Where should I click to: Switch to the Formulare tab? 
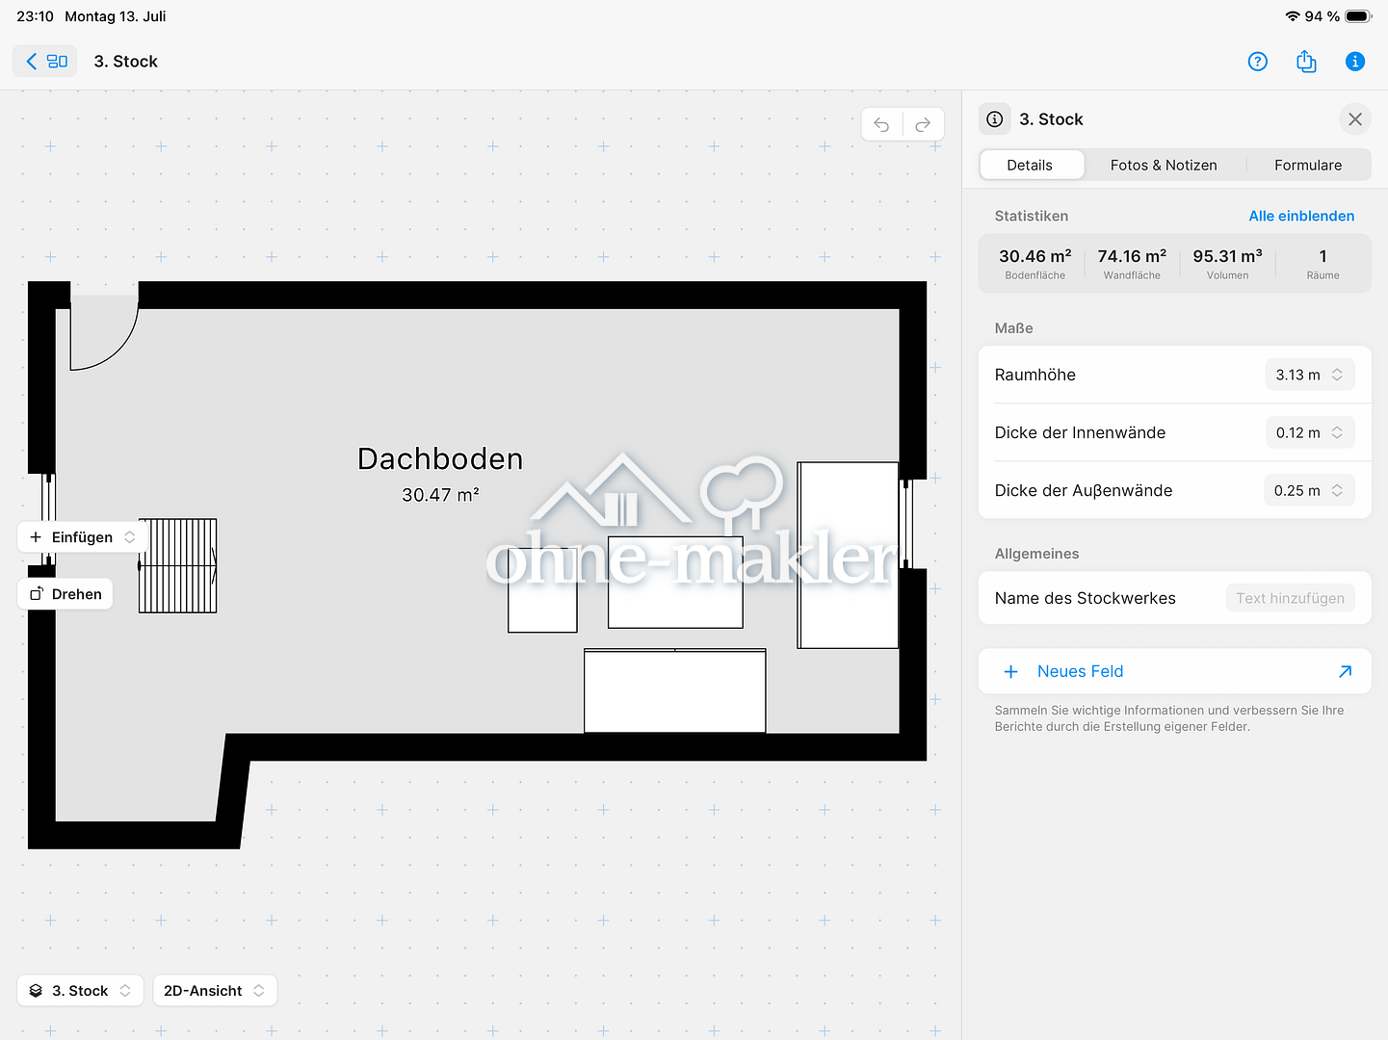(1307, 165)
